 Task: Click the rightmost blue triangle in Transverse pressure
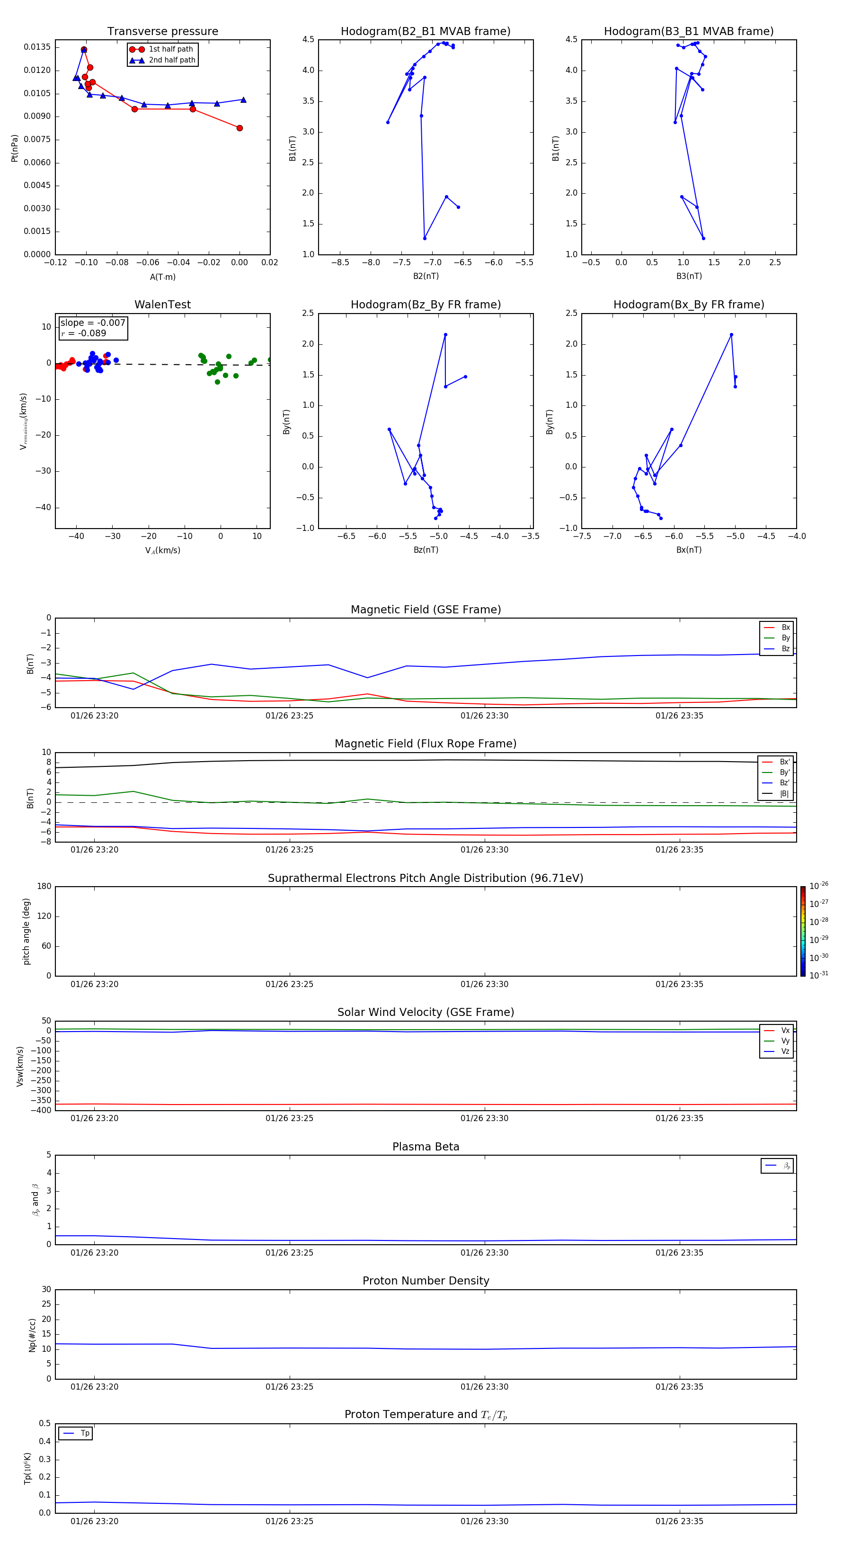tap(243, 99)
